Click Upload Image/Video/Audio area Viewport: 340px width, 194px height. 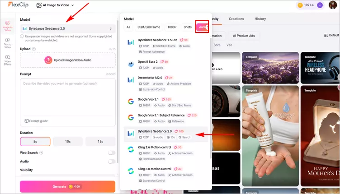click(x=68, y=60)
